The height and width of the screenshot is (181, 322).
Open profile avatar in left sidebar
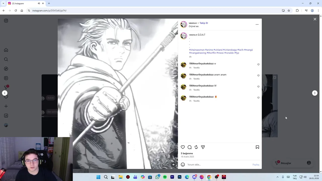tap(6, 125)
